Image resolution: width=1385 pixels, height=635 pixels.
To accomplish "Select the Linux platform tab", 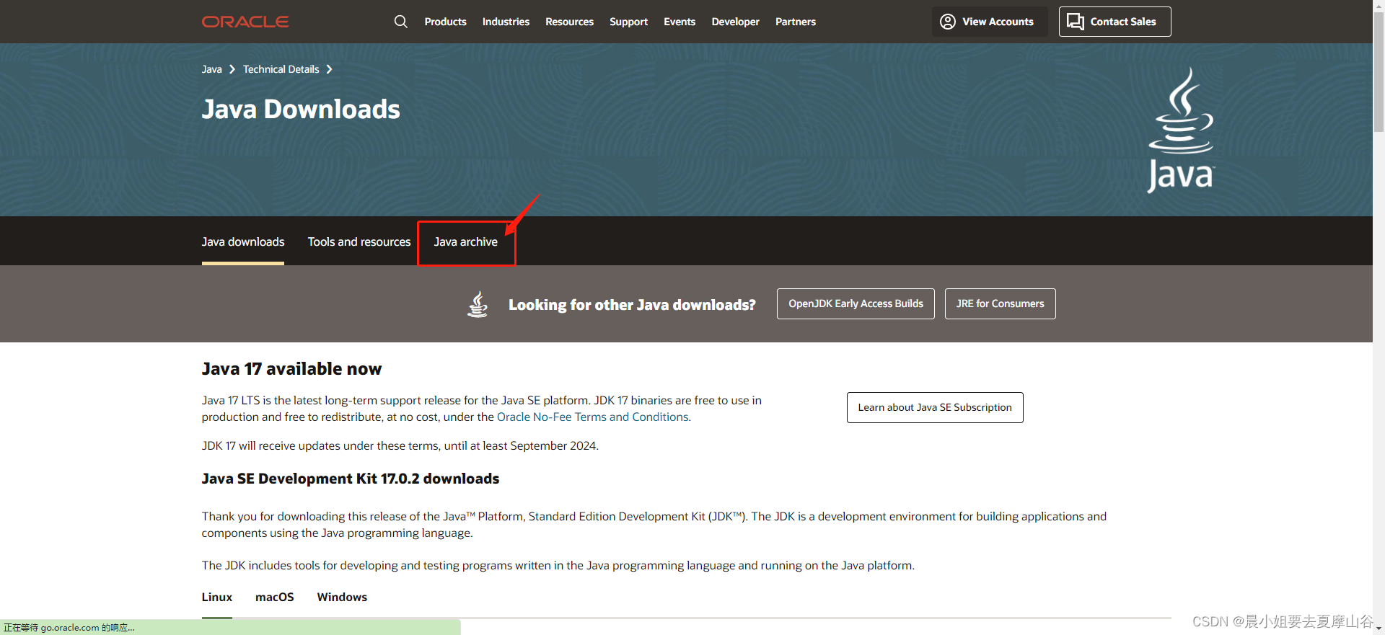I will [217, 598].
